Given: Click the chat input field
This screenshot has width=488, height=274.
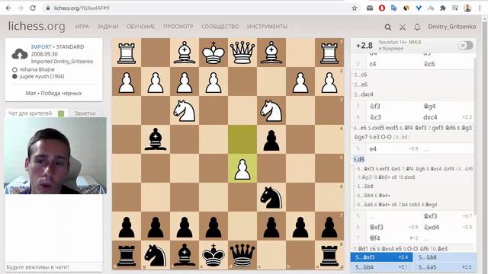Looking at the screenshot, I should (53, 267).
